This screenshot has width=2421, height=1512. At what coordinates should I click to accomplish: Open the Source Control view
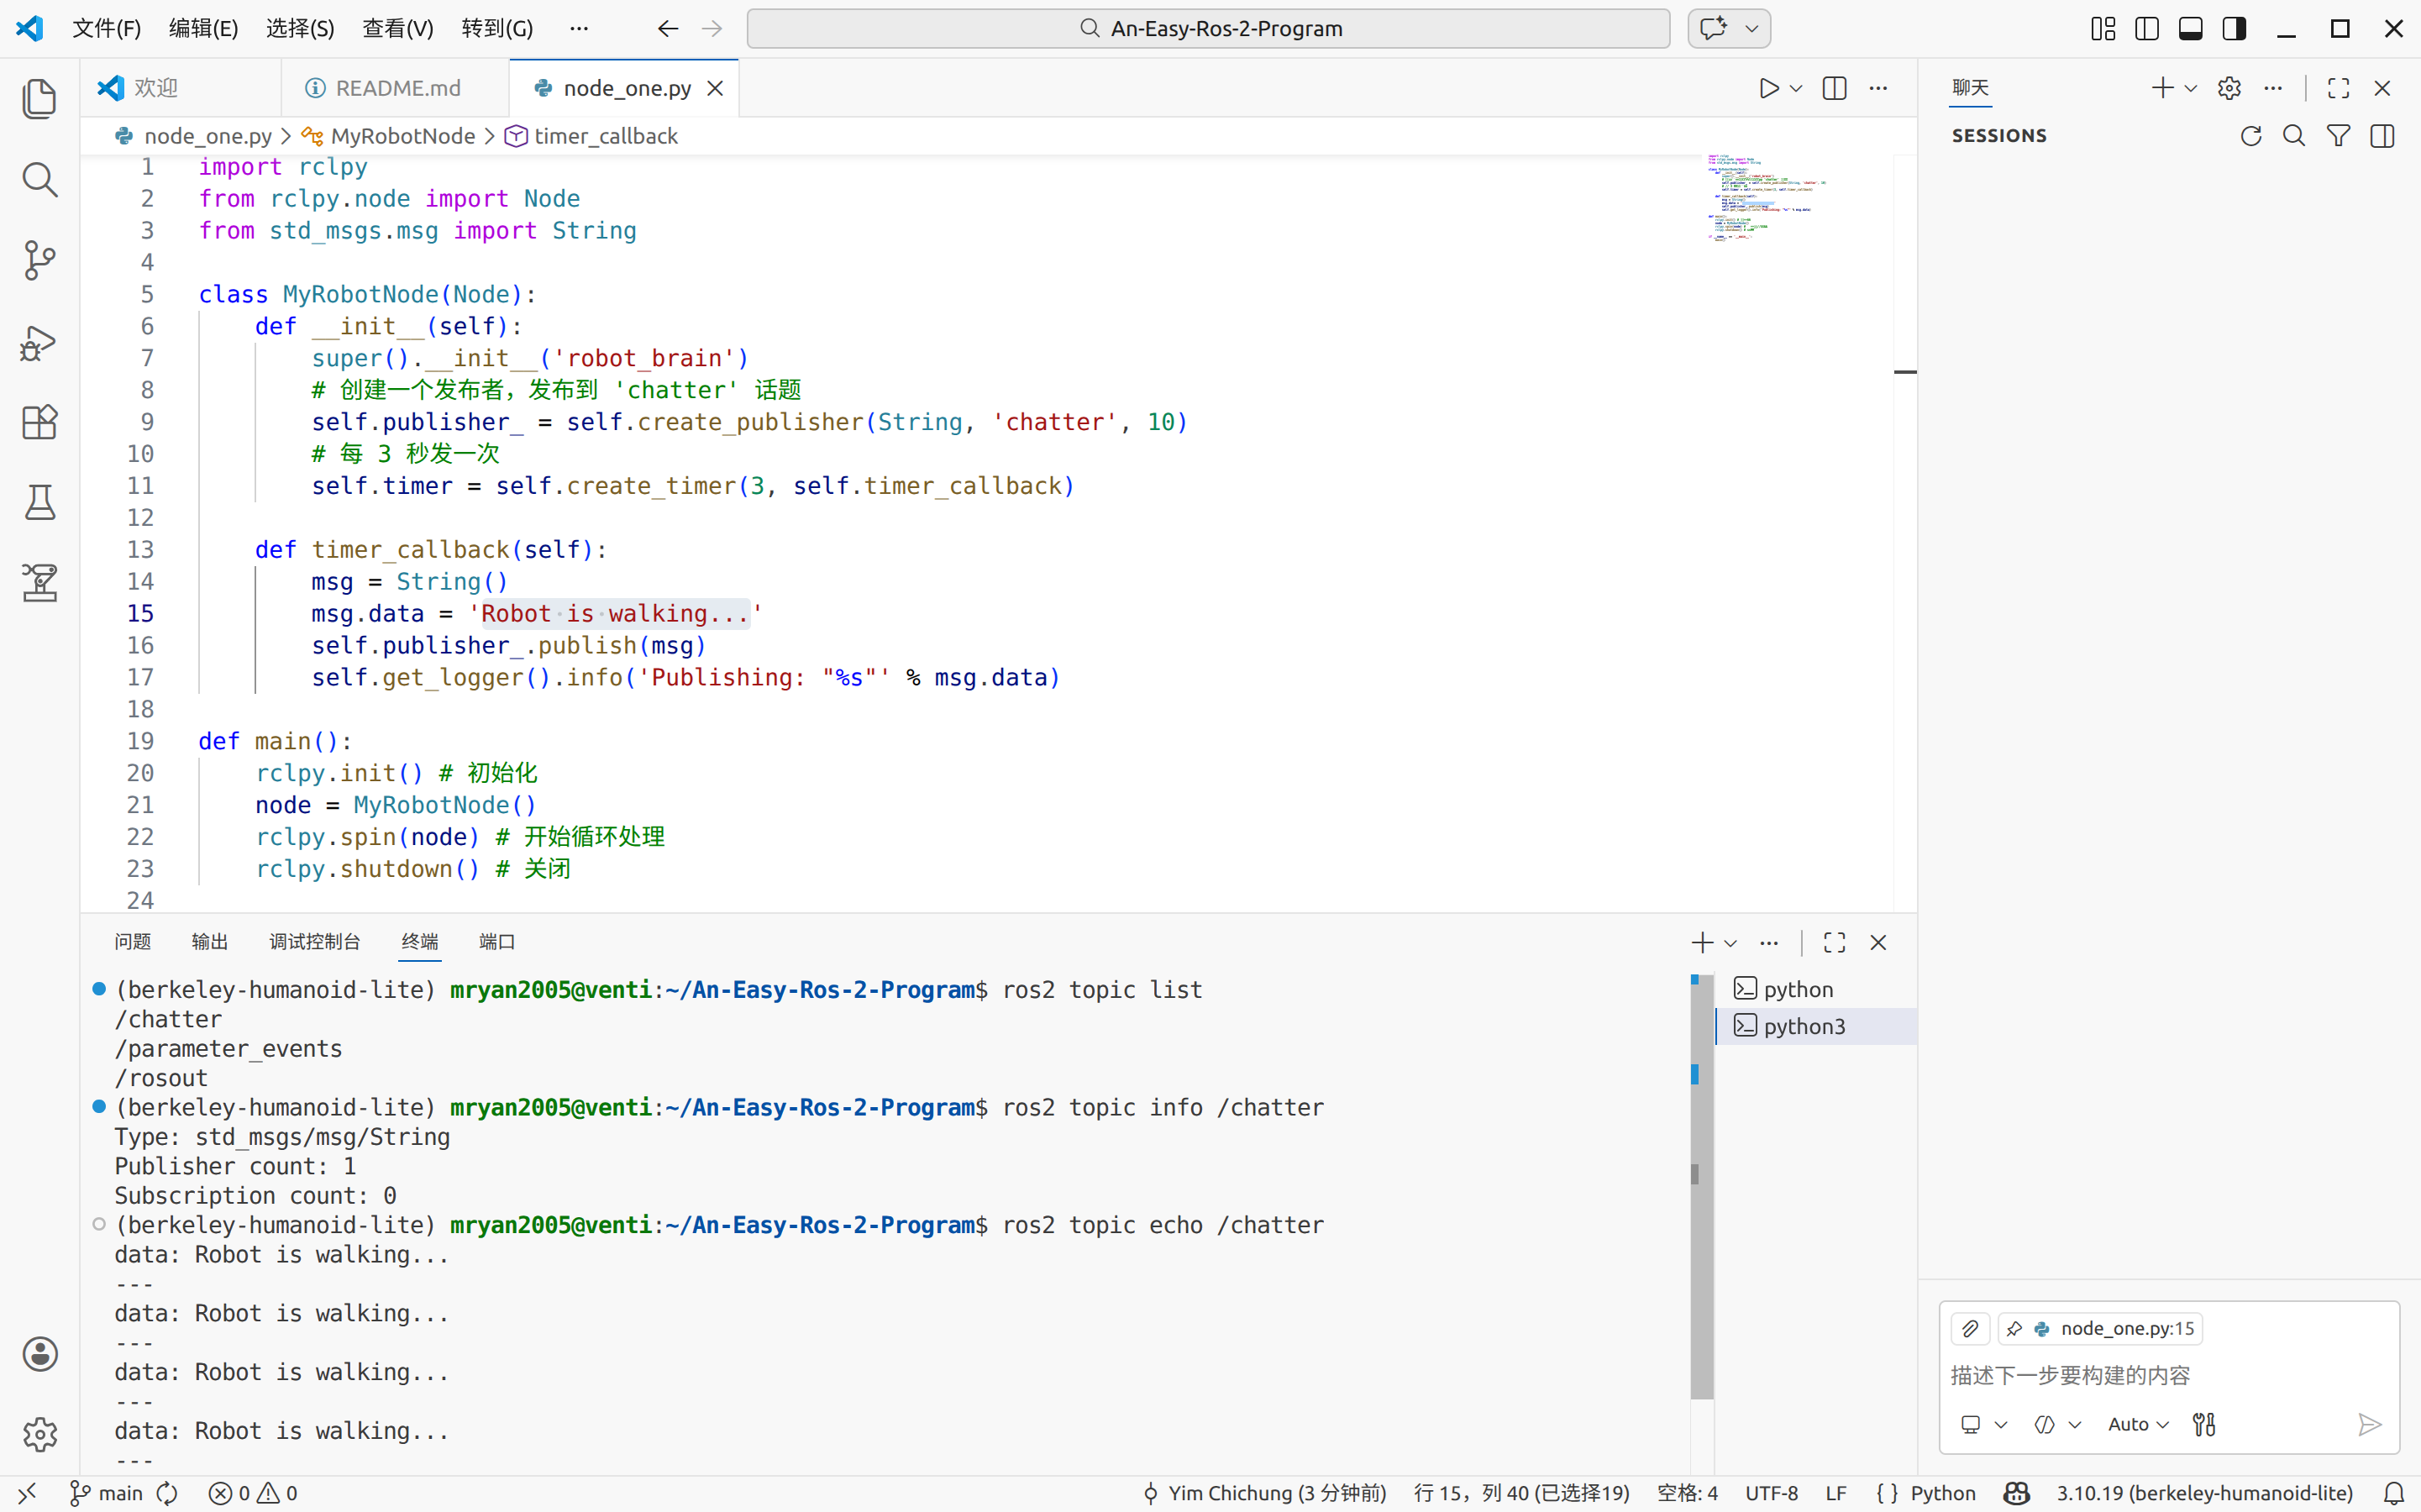(x=39, y=260)
